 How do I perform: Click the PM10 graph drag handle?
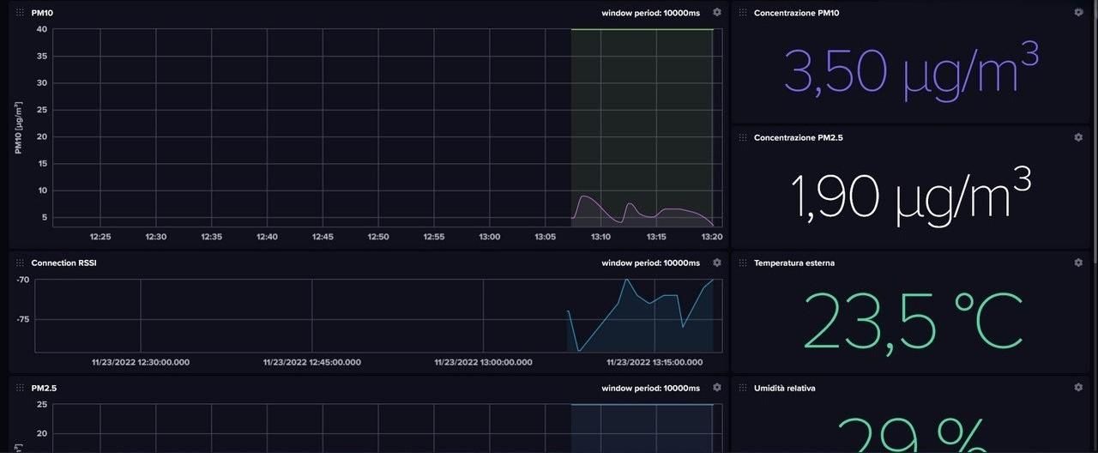(x=21, y=13)
